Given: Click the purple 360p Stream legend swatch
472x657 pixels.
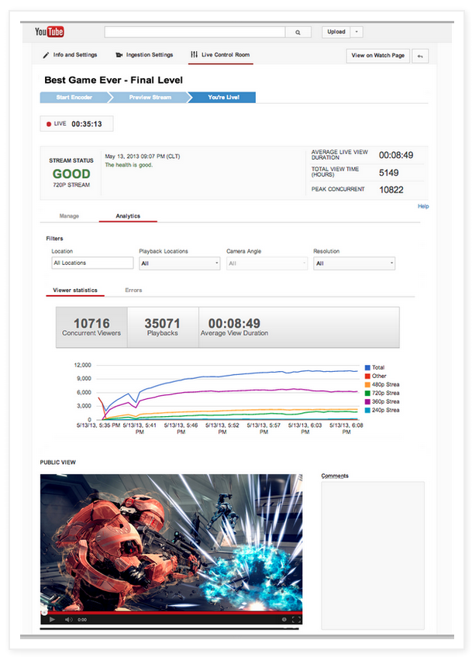Looking at the screenshot, I should point(367,402).
